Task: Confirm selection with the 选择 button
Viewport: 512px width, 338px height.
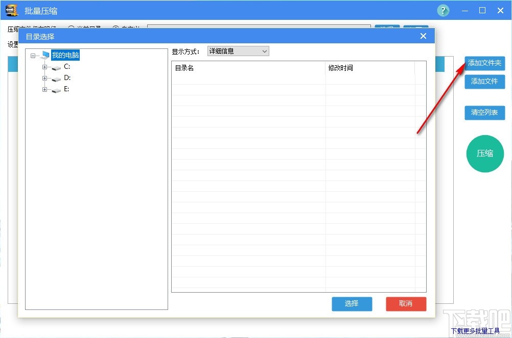Action: (x=352, y=304)
